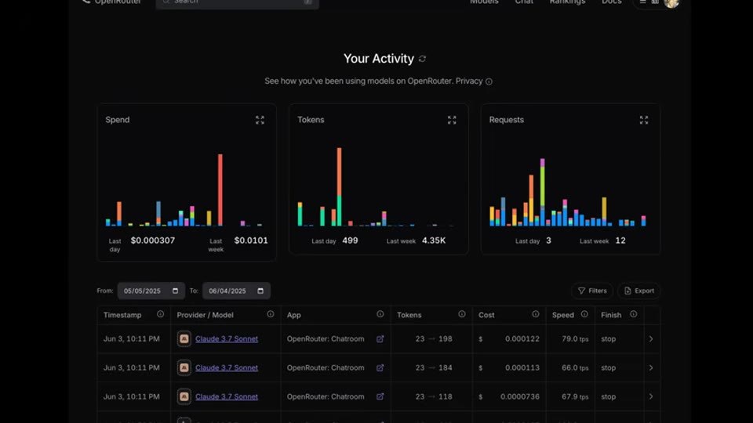753x423 pixels.
Task: Open first Chatroom row external link icon
Action: pos(380,339)
